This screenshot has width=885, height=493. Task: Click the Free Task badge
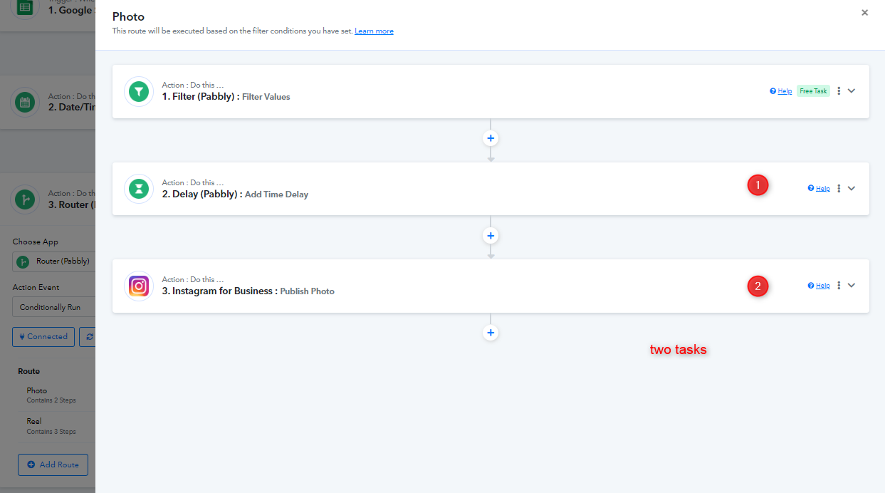813,91
